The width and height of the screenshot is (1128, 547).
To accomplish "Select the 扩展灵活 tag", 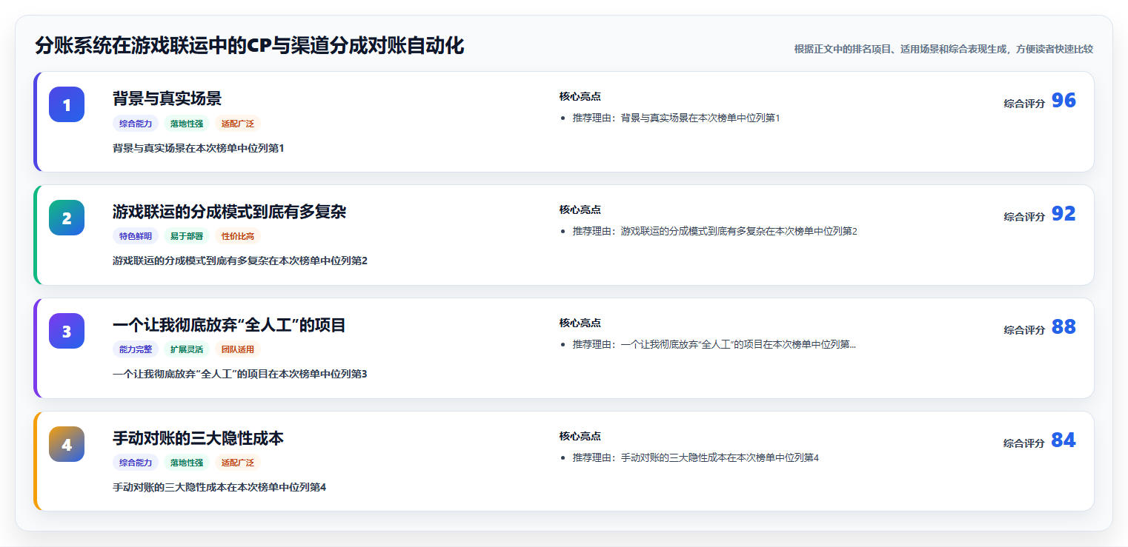I will [187, 349].
